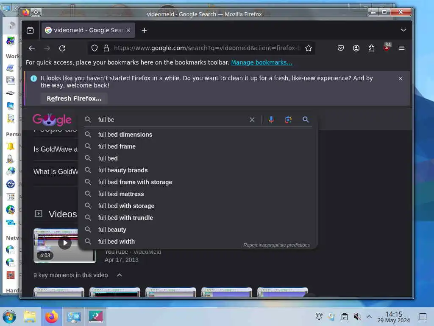Open Google Lens image search icon

pos(288,120)
